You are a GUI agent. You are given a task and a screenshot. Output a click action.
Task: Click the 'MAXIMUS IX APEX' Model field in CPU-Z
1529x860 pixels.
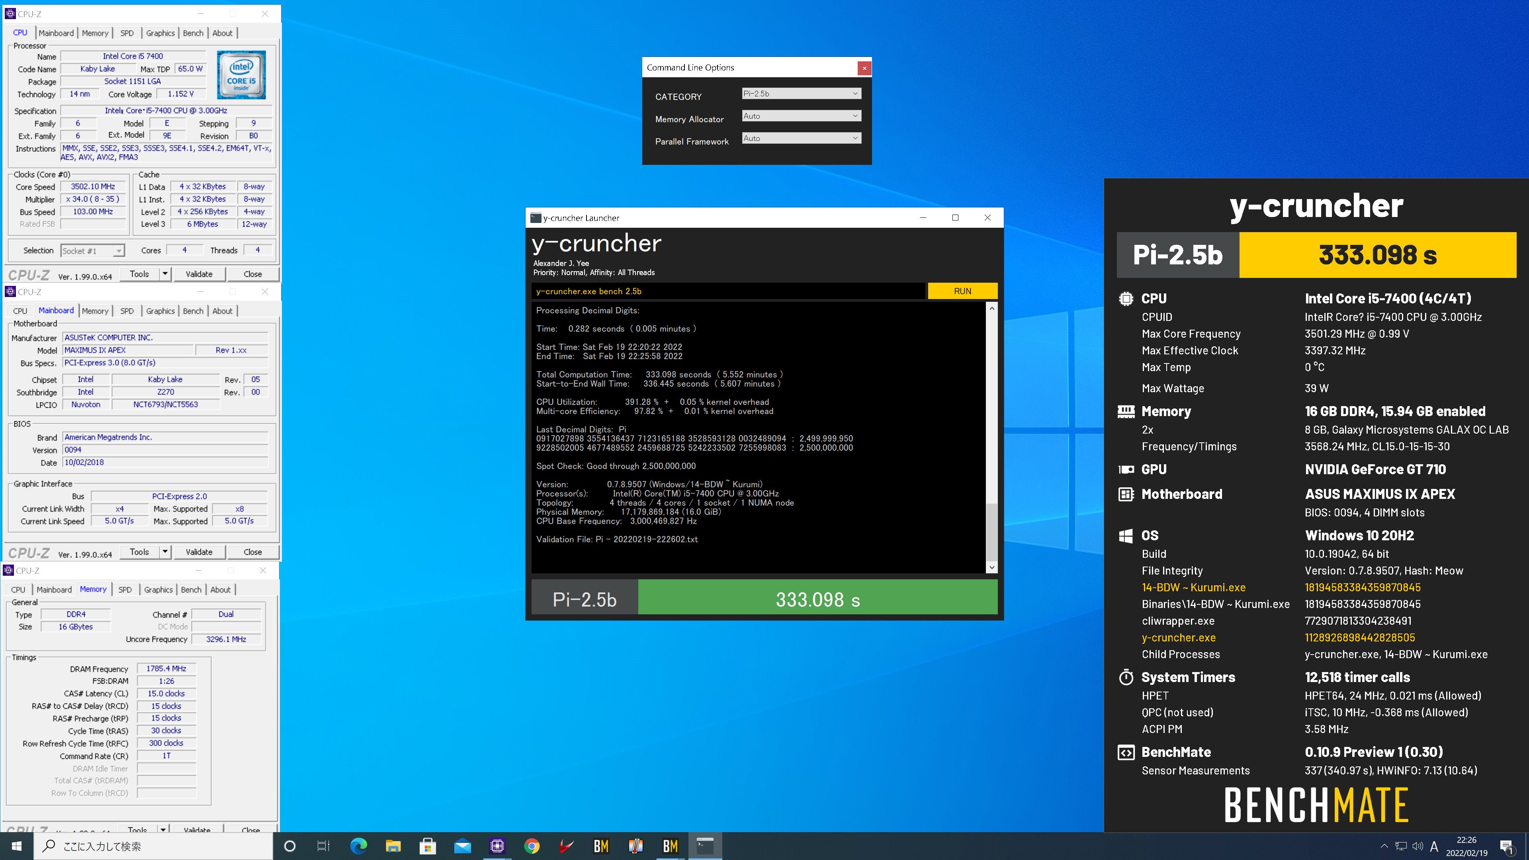(127, 350)
